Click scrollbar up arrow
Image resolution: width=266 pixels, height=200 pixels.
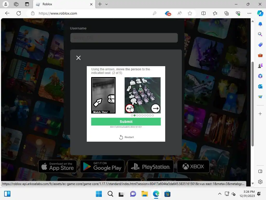(x=252, y=21)
